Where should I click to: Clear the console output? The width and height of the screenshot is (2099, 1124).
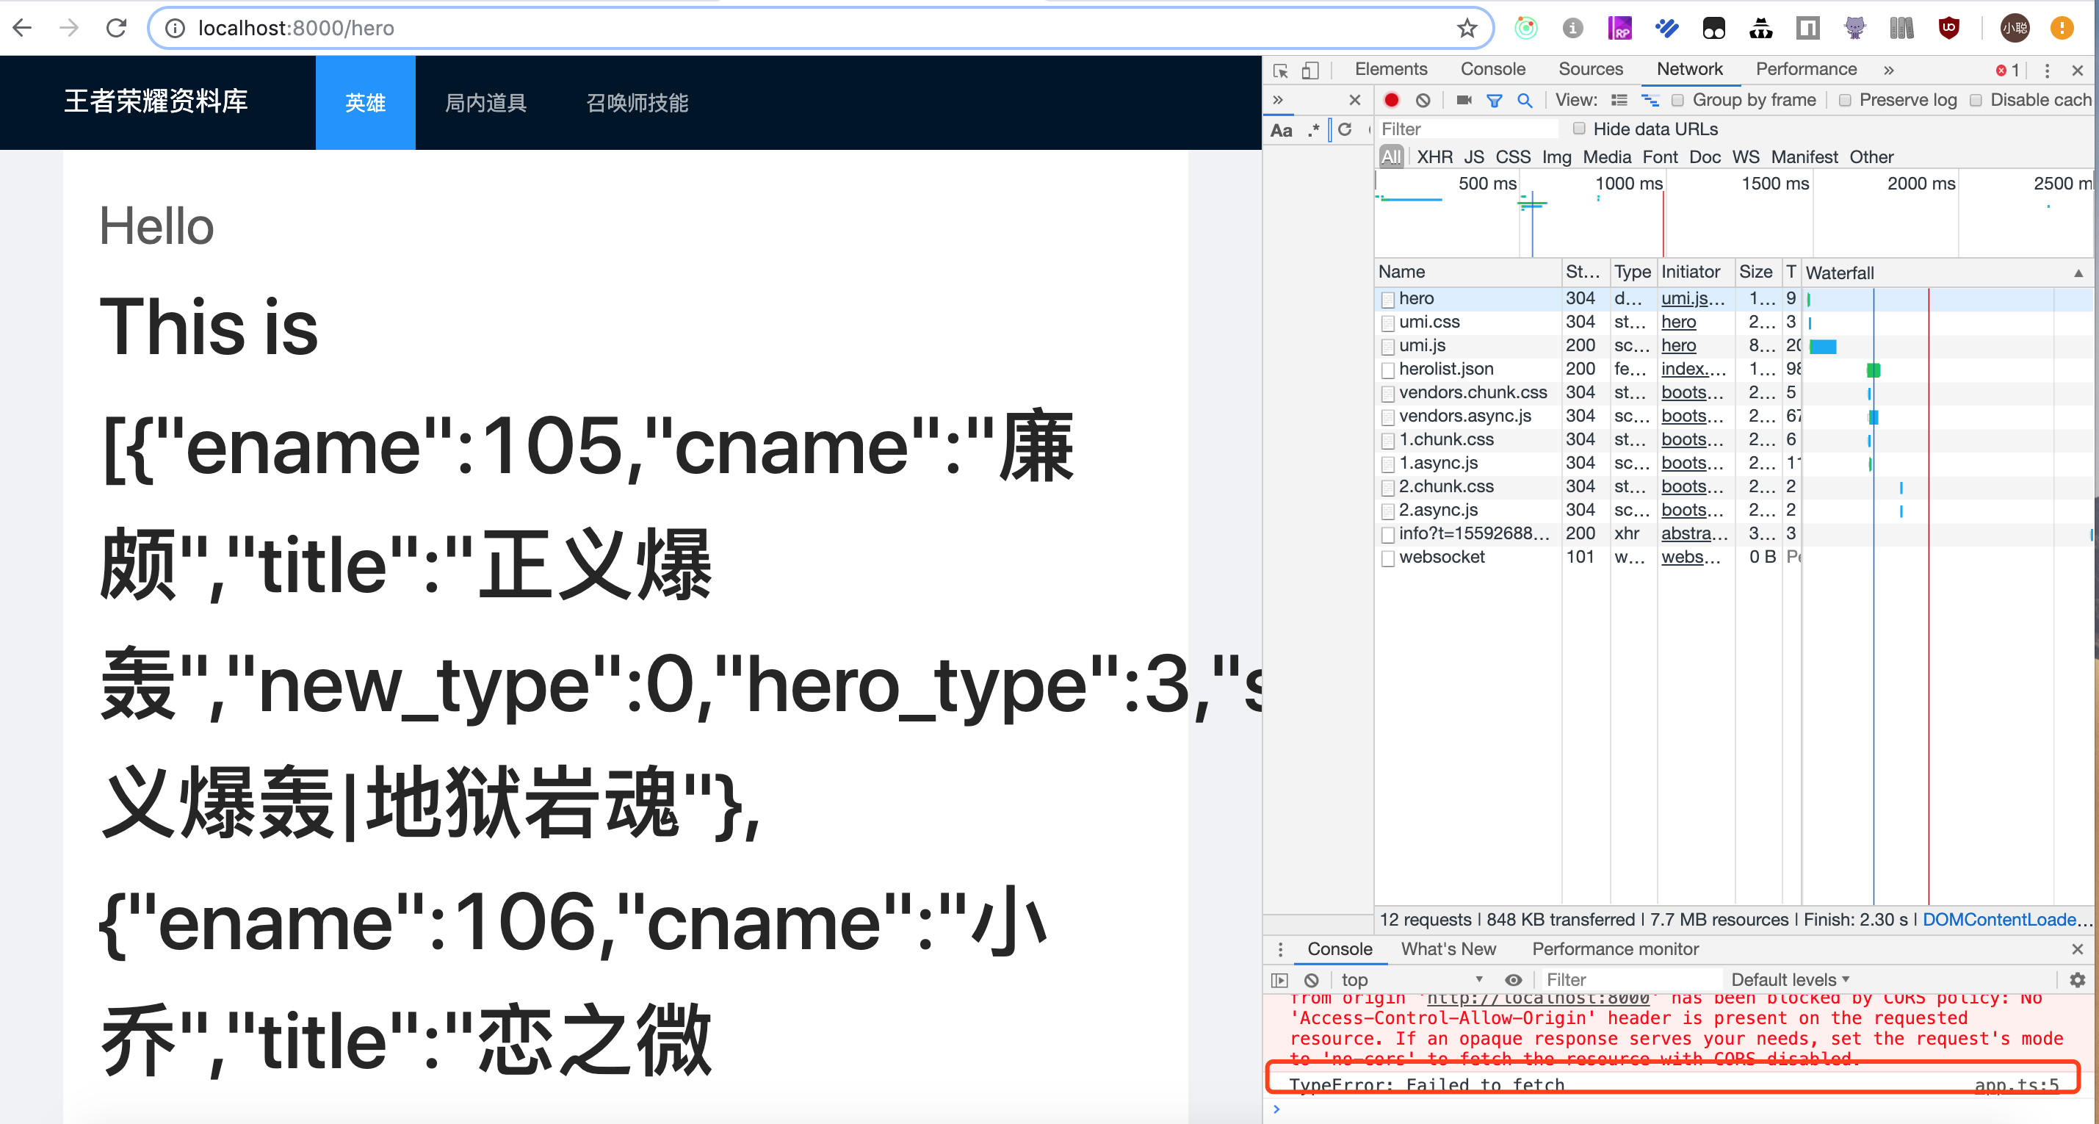[x=1311, y=980]
